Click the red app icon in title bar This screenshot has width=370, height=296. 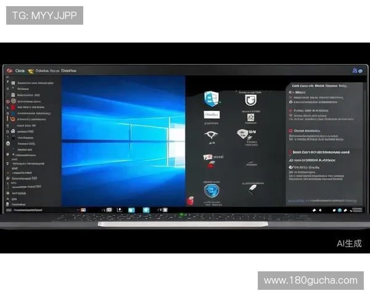pos(9,71)
